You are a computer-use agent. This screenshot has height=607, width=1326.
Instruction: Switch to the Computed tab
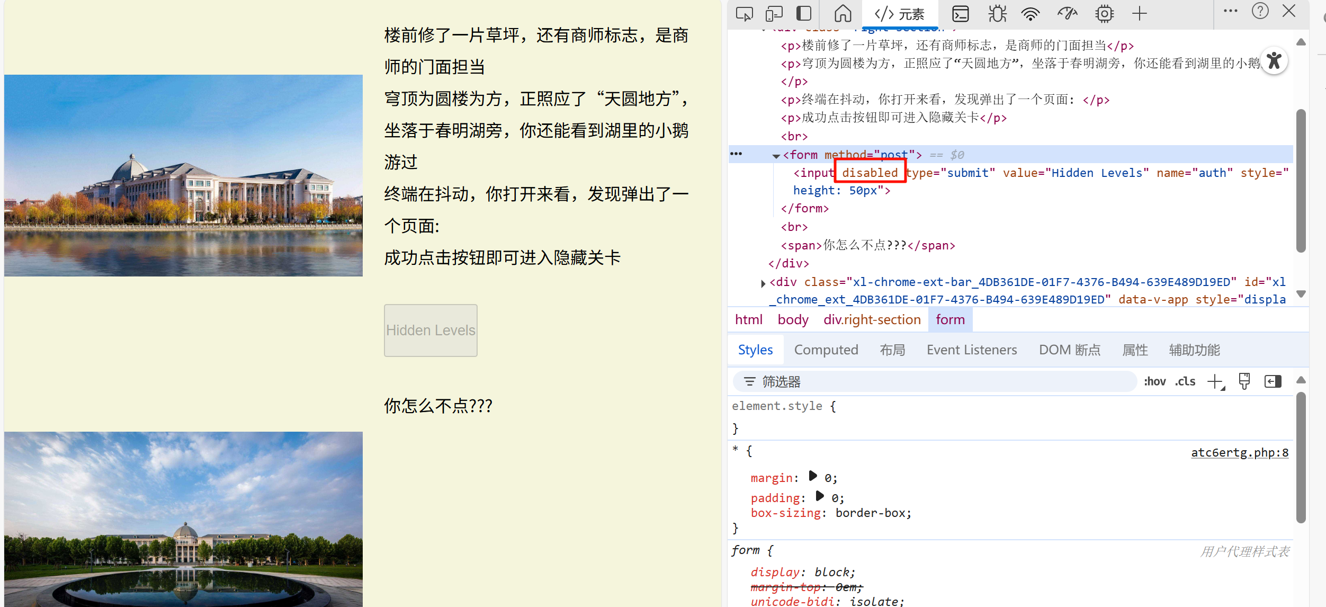point(826,350)
